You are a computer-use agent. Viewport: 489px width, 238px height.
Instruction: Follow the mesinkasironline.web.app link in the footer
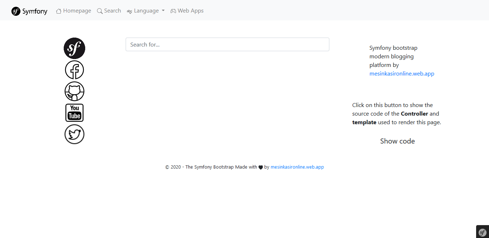297,167
